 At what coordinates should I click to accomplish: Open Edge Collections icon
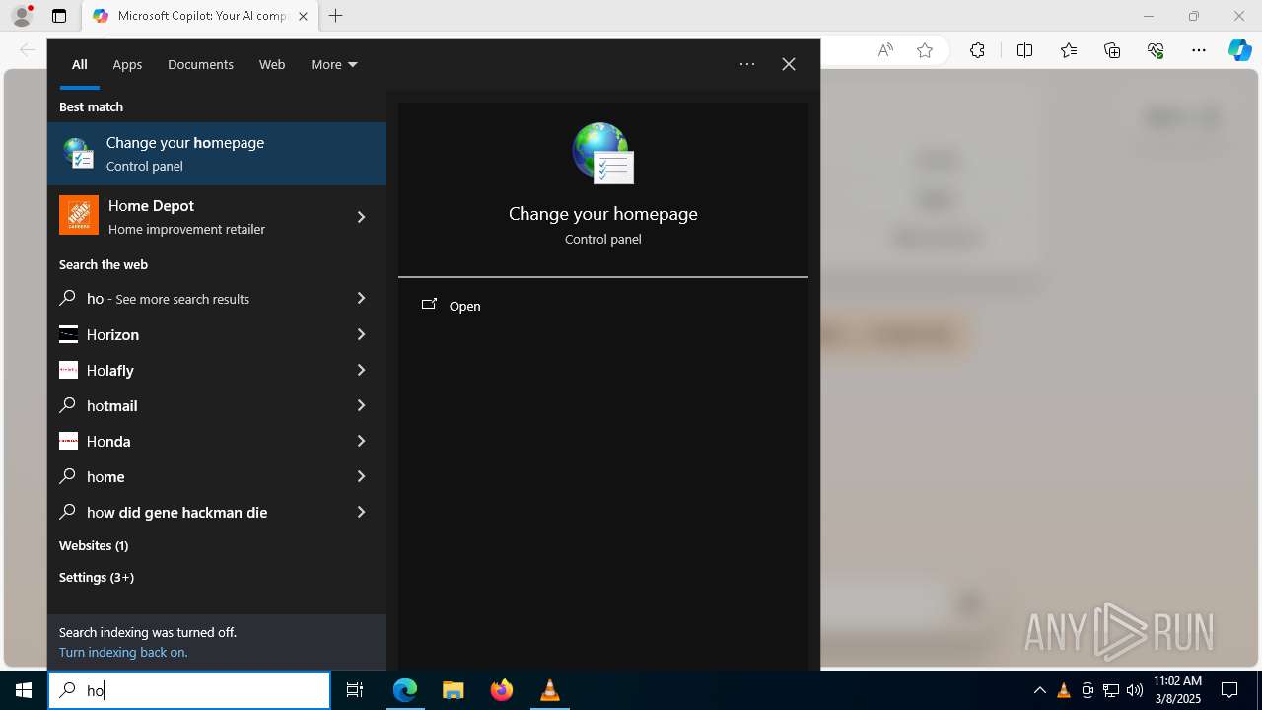pyautogui.click(x=1112, y=50)
